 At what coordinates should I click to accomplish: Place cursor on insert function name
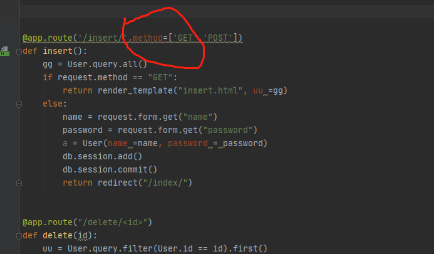(x=58, y=51)
